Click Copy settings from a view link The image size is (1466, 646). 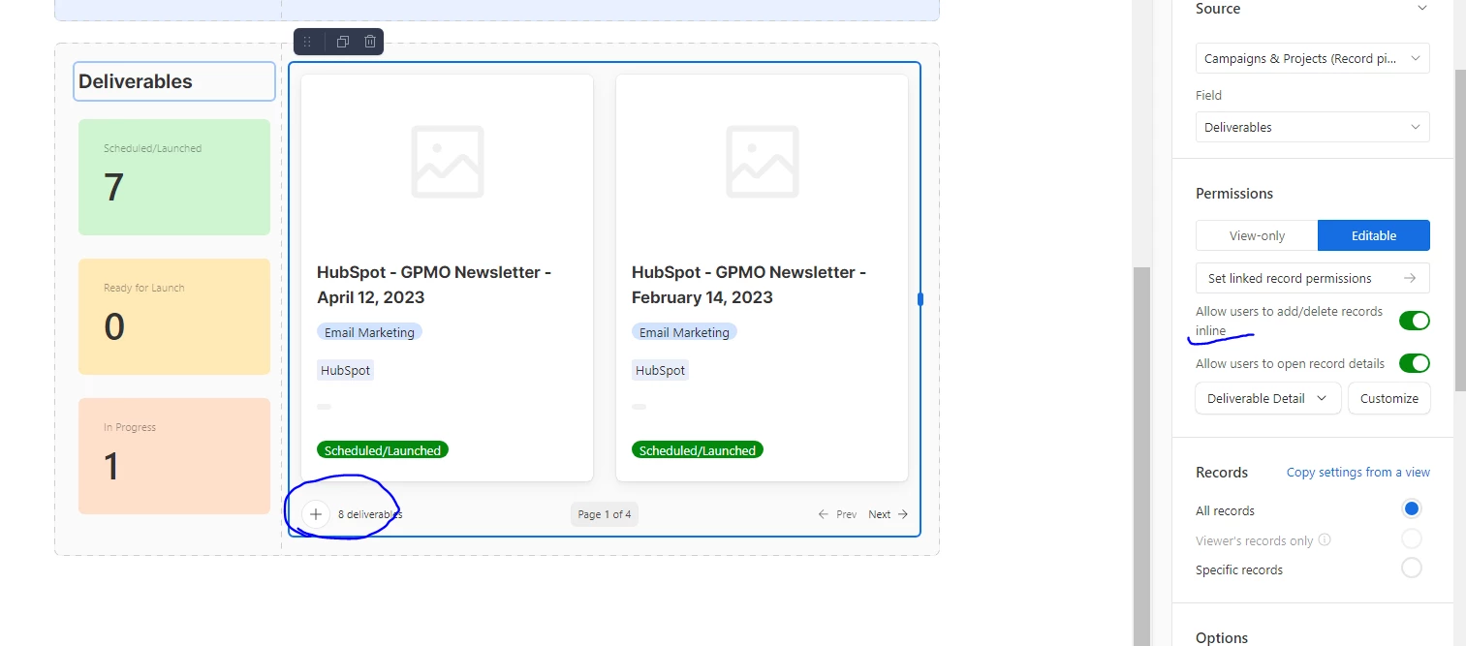(1357, 473)
